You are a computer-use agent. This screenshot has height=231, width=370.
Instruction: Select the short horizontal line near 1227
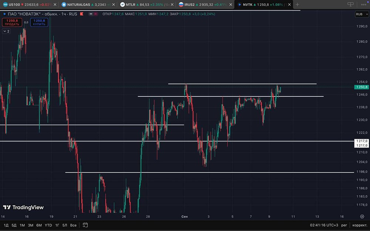point(92,125)
